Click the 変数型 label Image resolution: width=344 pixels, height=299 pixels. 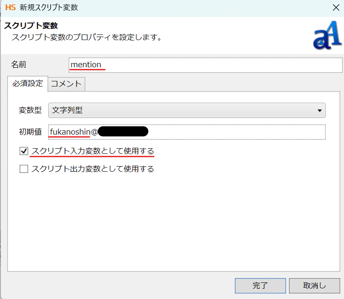(30, 110)
